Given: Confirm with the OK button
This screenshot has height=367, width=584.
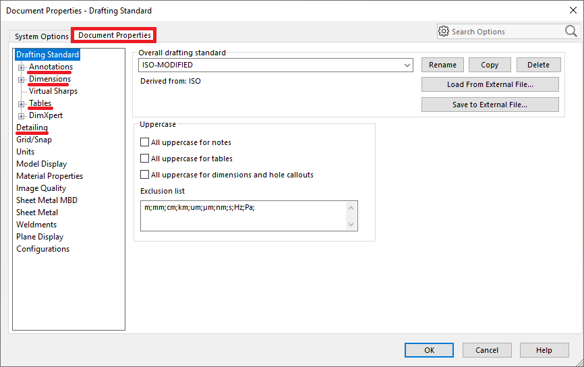Looking at the screenshot, I should (x=429, y=350).
